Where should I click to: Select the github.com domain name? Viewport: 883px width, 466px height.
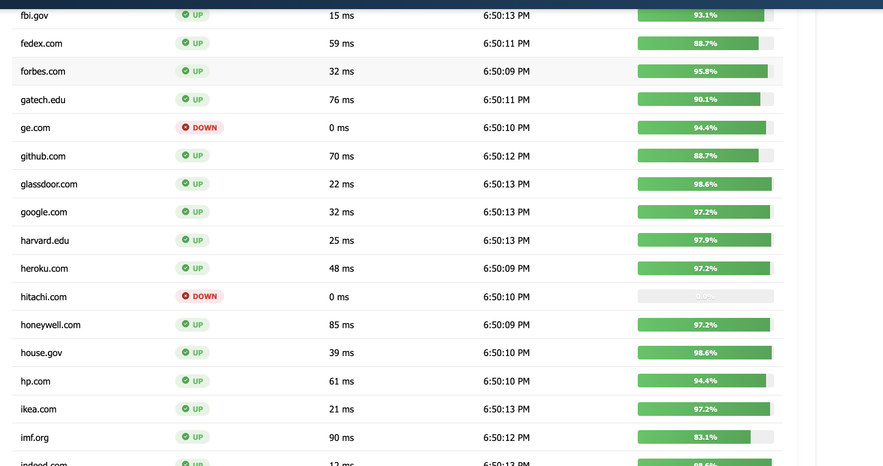pos(43,156)
